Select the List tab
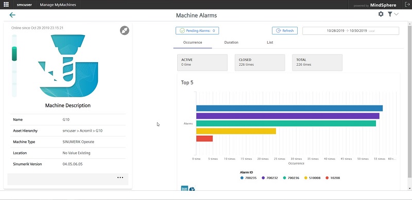This screenshot has height=200, width=412. [270, 42]
